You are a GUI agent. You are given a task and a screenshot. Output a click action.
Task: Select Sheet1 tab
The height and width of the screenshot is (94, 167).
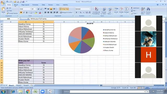pyautogui.click(x=11, y=85)
